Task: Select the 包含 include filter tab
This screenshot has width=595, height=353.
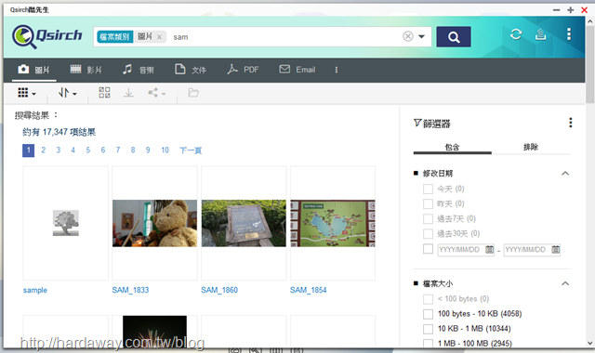Action: click(453, 147)
